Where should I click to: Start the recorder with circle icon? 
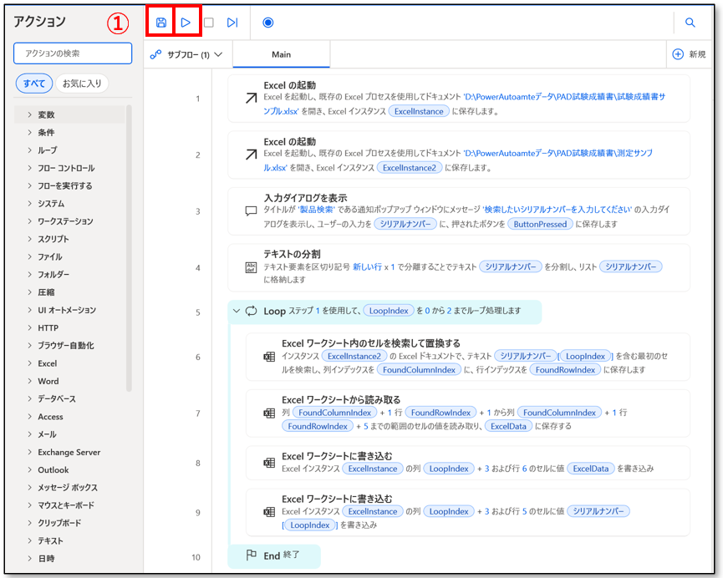pyautogui.click(x=267, y=23)
